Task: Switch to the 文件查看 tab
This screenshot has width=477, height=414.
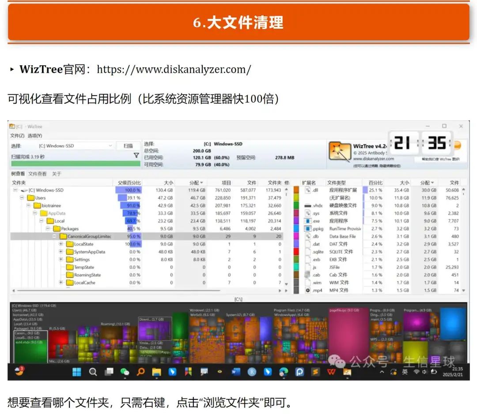Action: (38, 174)
